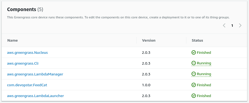Click the Name column header
The image size is (249, 103).
(x=12, y=40)
